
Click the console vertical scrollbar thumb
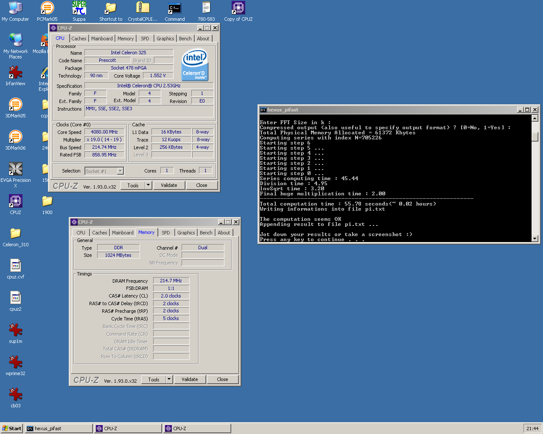tap(535, 137)
